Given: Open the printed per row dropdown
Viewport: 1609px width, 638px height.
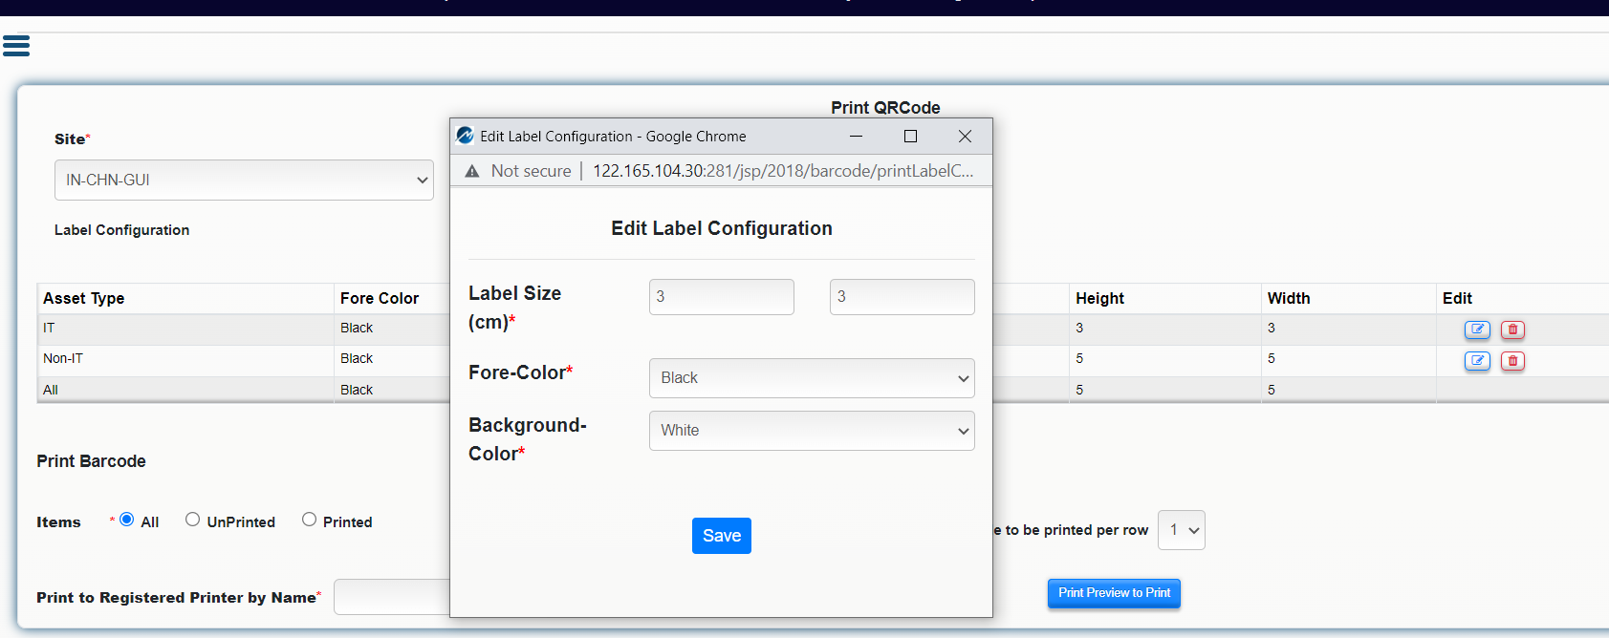Looking at the screenshot, I should [1182, 530].
